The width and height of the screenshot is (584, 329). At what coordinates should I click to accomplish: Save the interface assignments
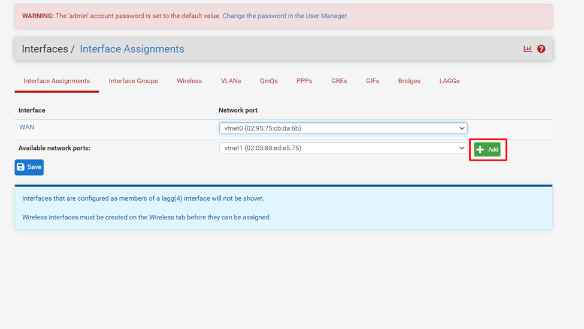click(x=29, y=167)
